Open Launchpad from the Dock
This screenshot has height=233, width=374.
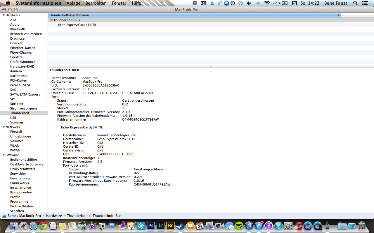tap(24, 226)
